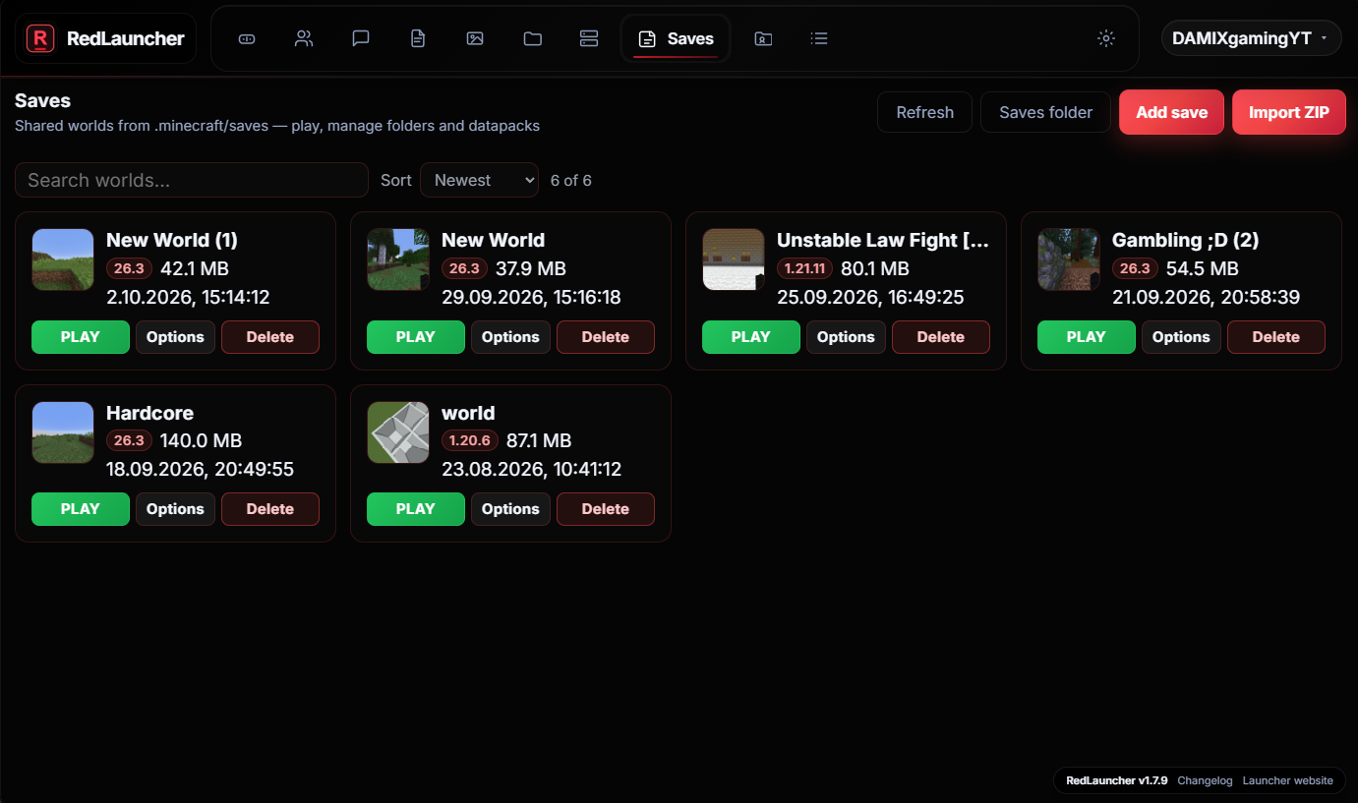Open Options for New World (1)
The image size is (1358, 803).
click(175, 337)
